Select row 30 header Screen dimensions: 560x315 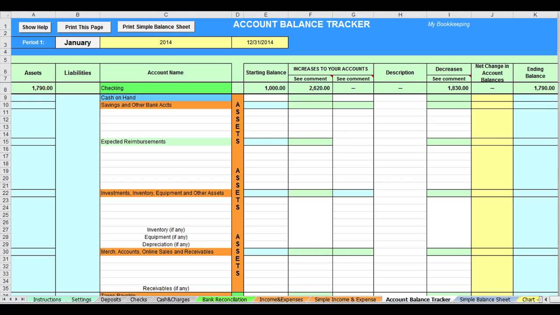[5, 252]
